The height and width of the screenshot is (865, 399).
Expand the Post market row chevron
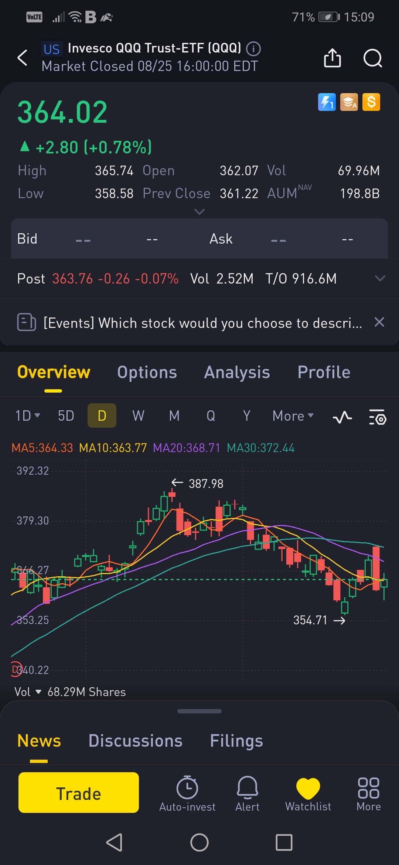380,278
